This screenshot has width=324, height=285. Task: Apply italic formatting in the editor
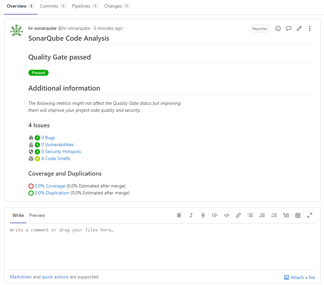pyautogui.click(x=191, y=215)
